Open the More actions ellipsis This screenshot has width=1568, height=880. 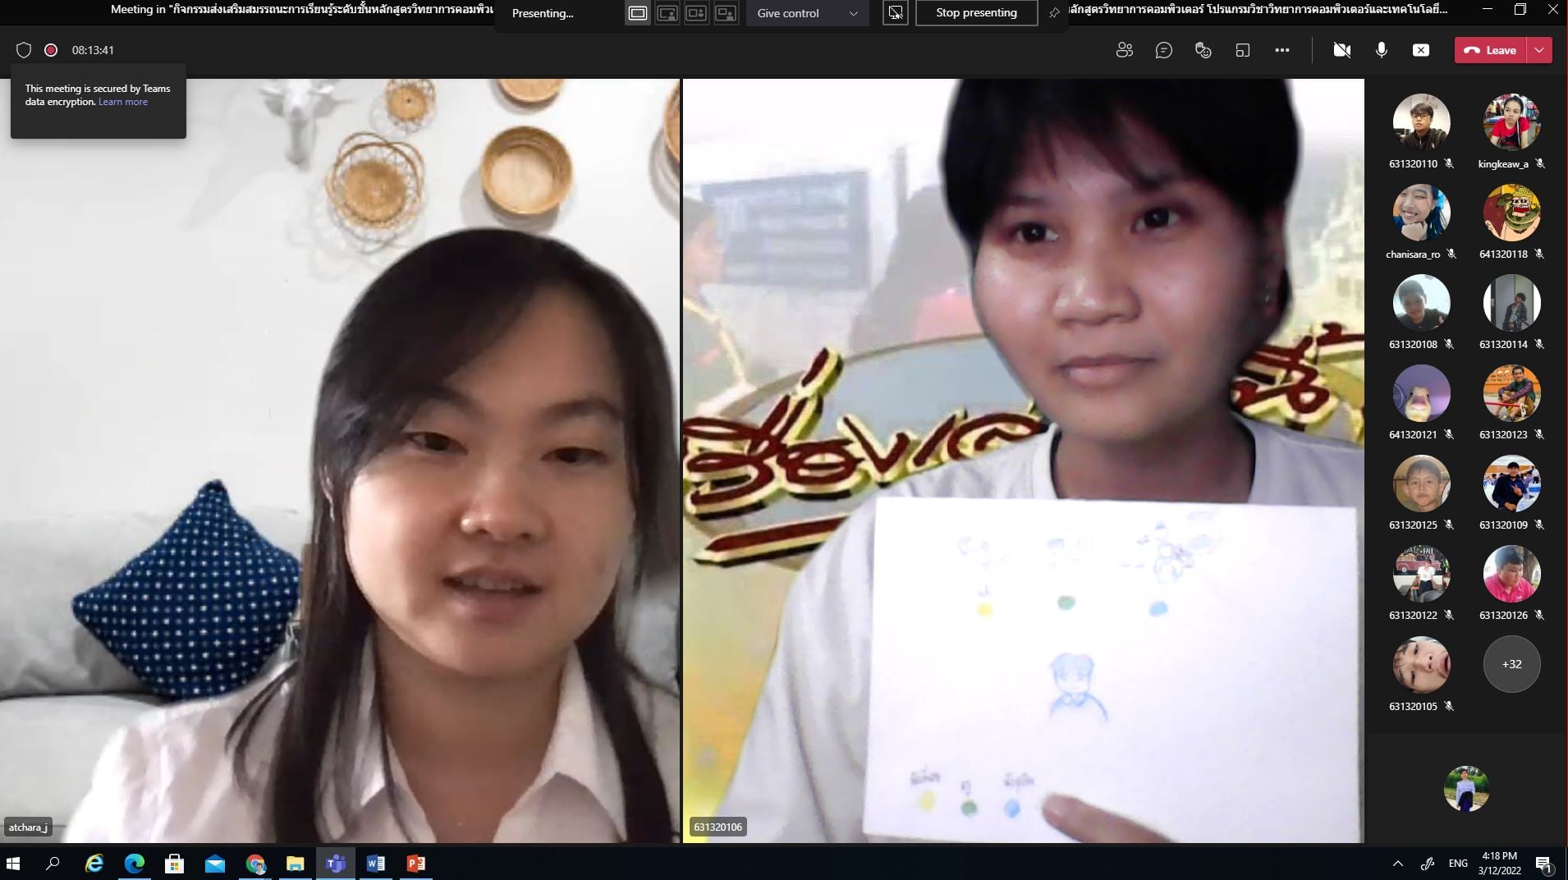click(x=1281, y=50)
